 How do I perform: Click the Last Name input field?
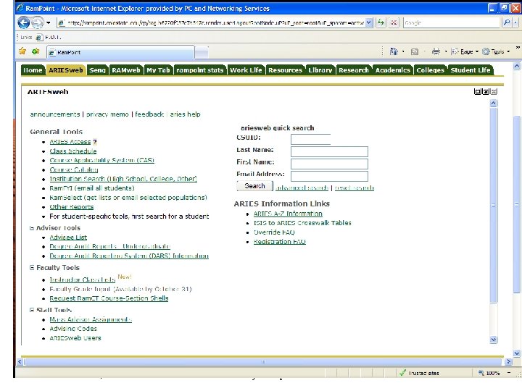329,151
